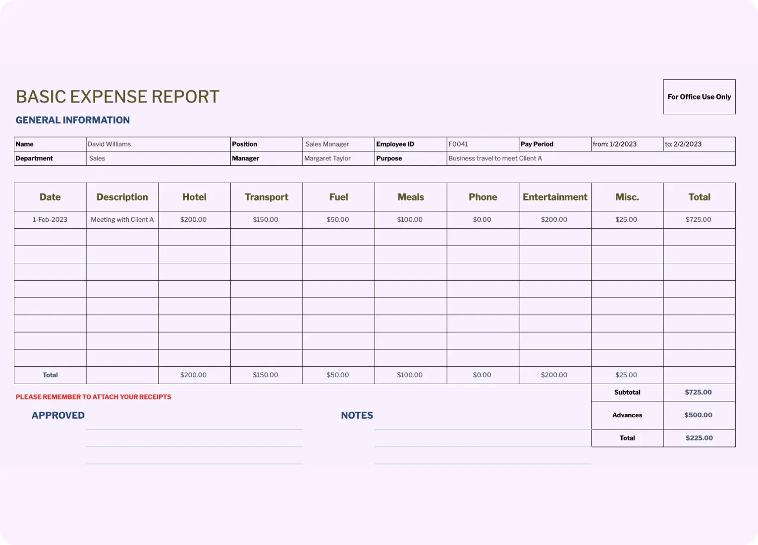Click the For Office Use Only box
The width and height of the screenshot is (758, 545).
click(699, 97)
